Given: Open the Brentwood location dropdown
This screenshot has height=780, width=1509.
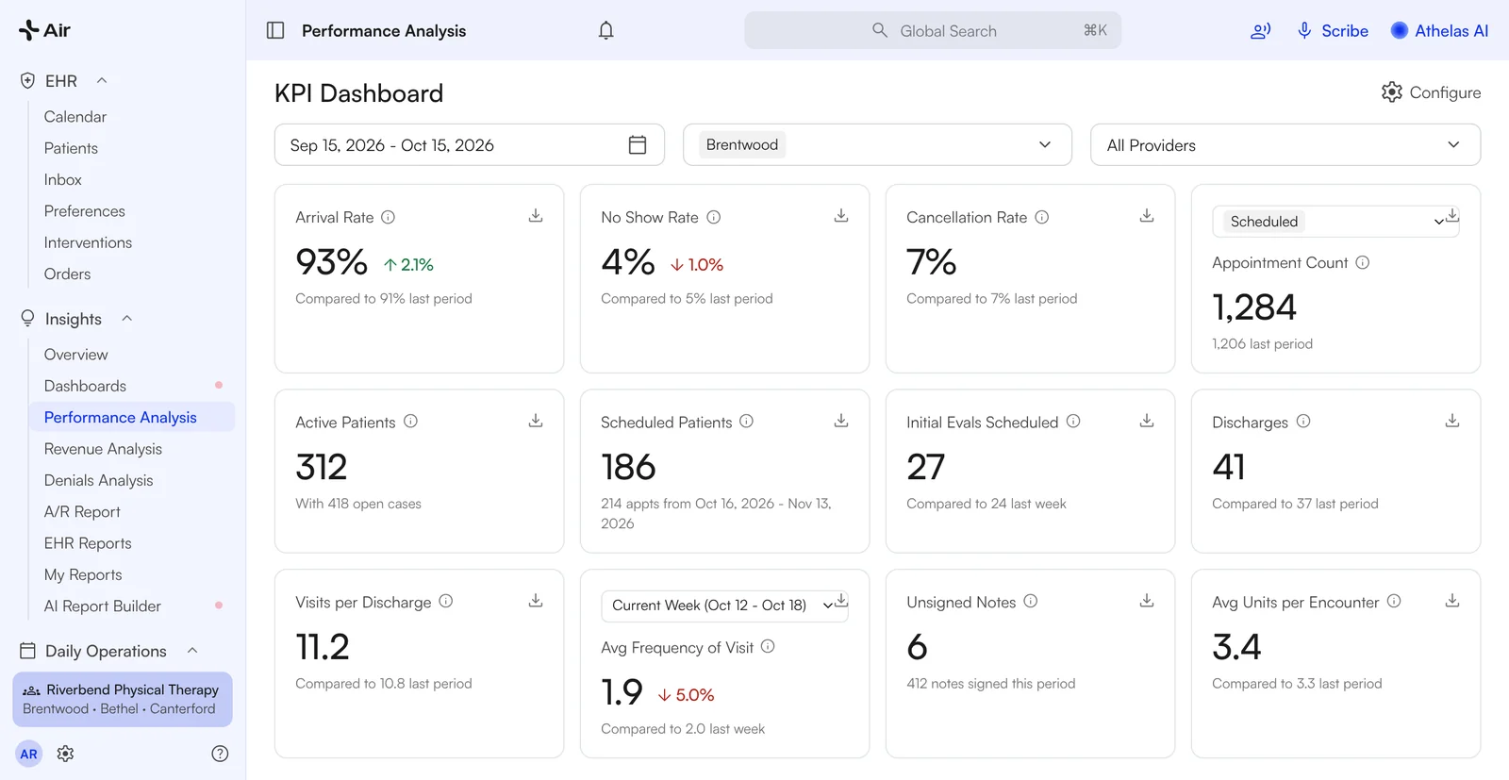Looking at the screenshot, I should [x=877, y=144].
